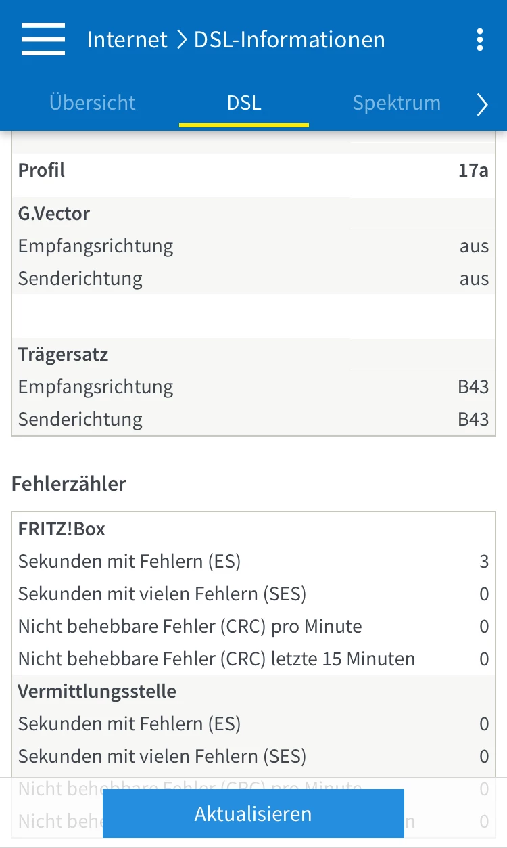Click the DSL-Informationen page title
The image size is (507, 848).
(289, 39)
